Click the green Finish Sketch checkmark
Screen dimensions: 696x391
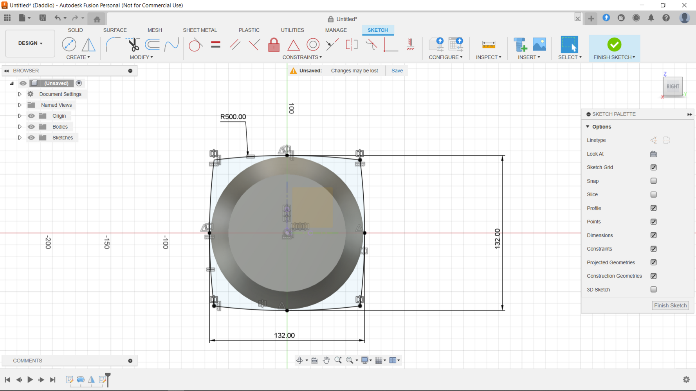(x=614, y=45)
